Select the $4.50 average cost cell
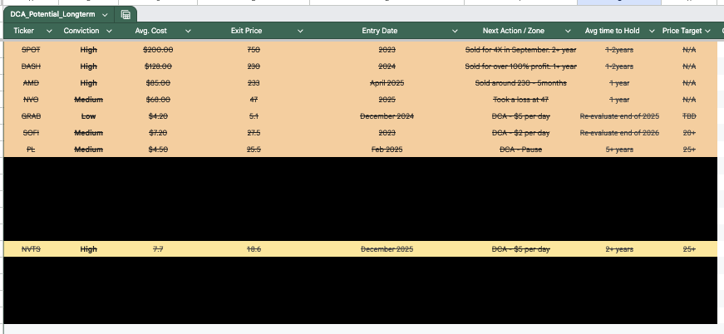This screenshot has height=334, width=724. tap(158, 150)
